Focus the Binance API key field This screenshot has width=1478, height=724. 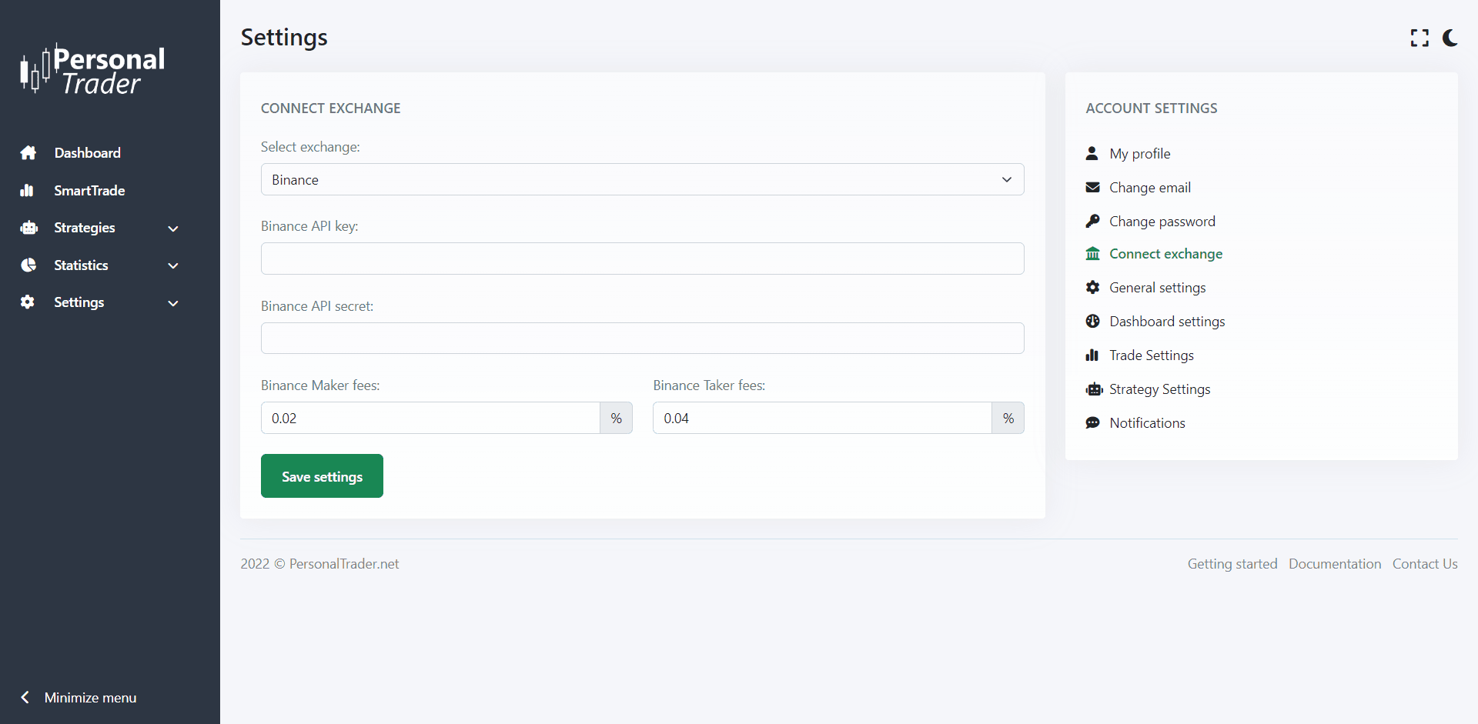[642, 259]
